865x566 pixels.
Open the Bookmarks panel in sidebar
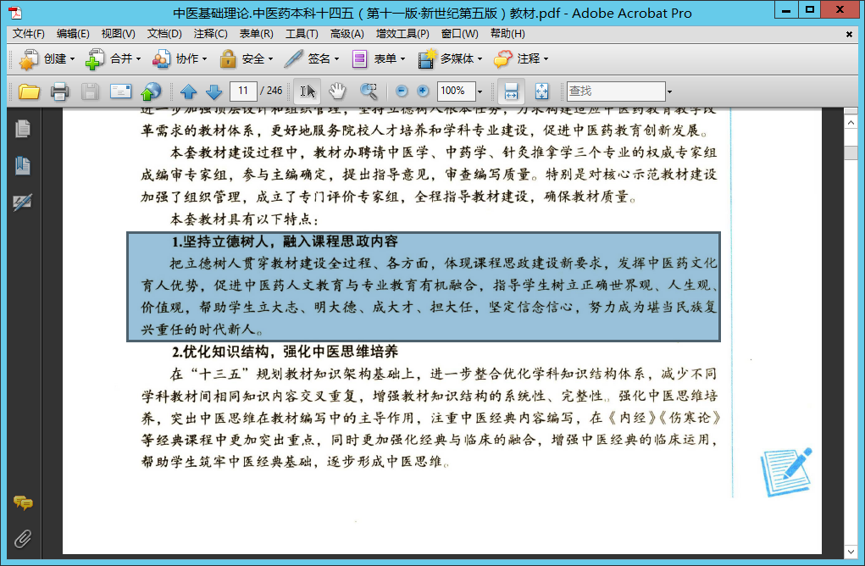click(x=23, y=166)
